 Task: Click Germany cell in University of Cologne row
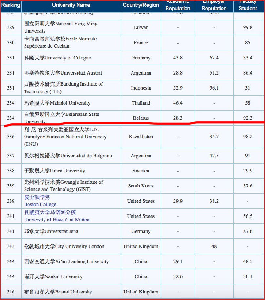point(141,58)
